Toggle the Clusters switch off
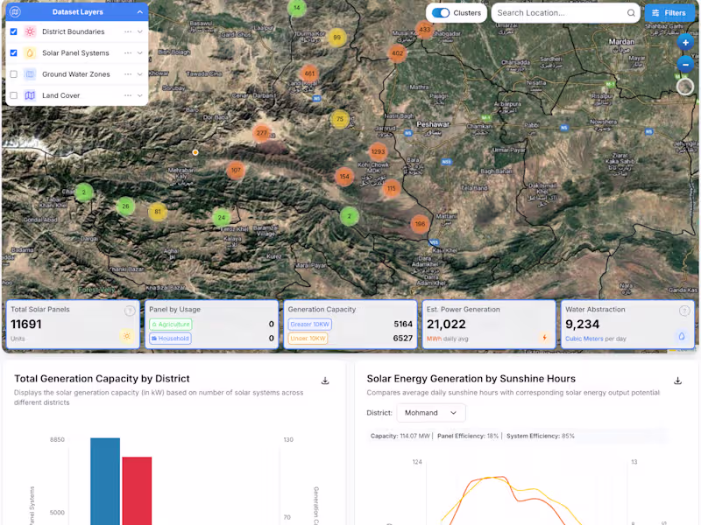 (441, 13)
